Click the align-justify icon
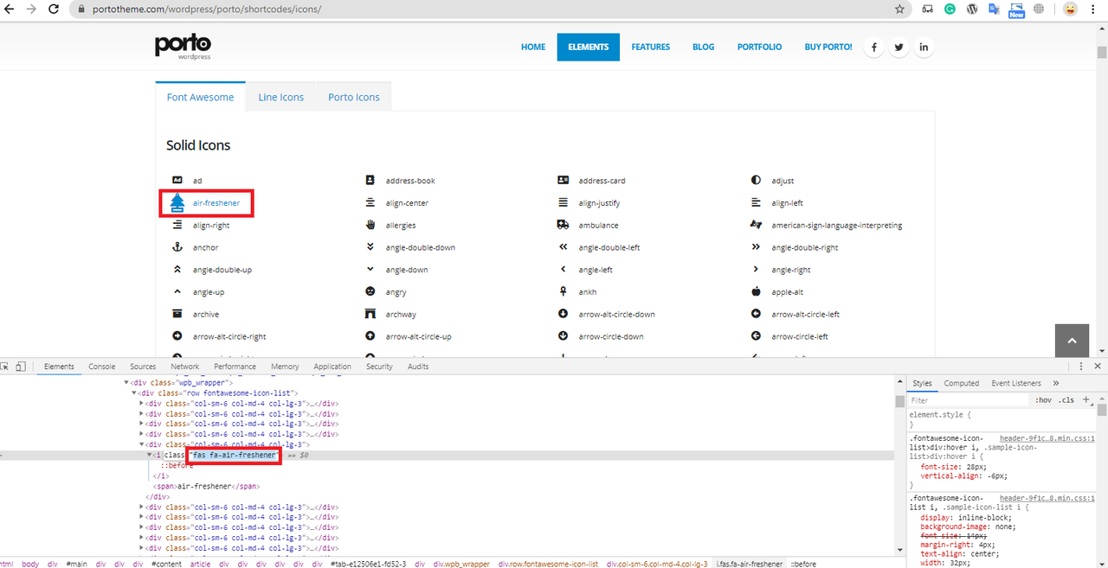Image resolution: width=1108 pixels, height=568 pixels. click(x=564, y=203)
